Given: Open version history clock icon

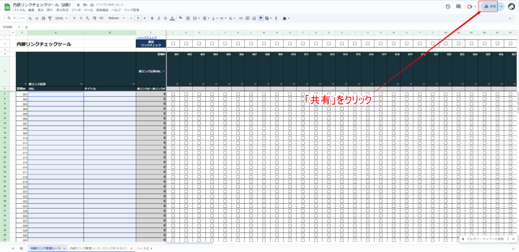Looking at the screenshot, I should (448, 7).
